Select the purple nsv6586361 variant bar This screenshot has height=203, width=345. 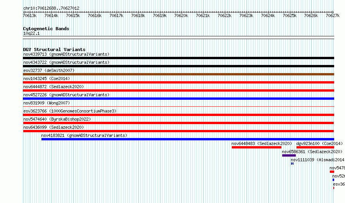[289, 155]
